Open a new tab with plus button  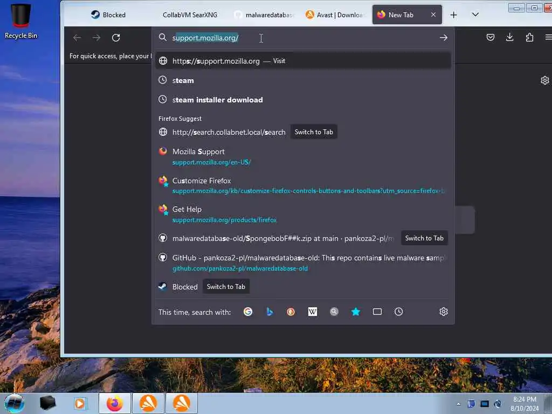coord(453,15)
